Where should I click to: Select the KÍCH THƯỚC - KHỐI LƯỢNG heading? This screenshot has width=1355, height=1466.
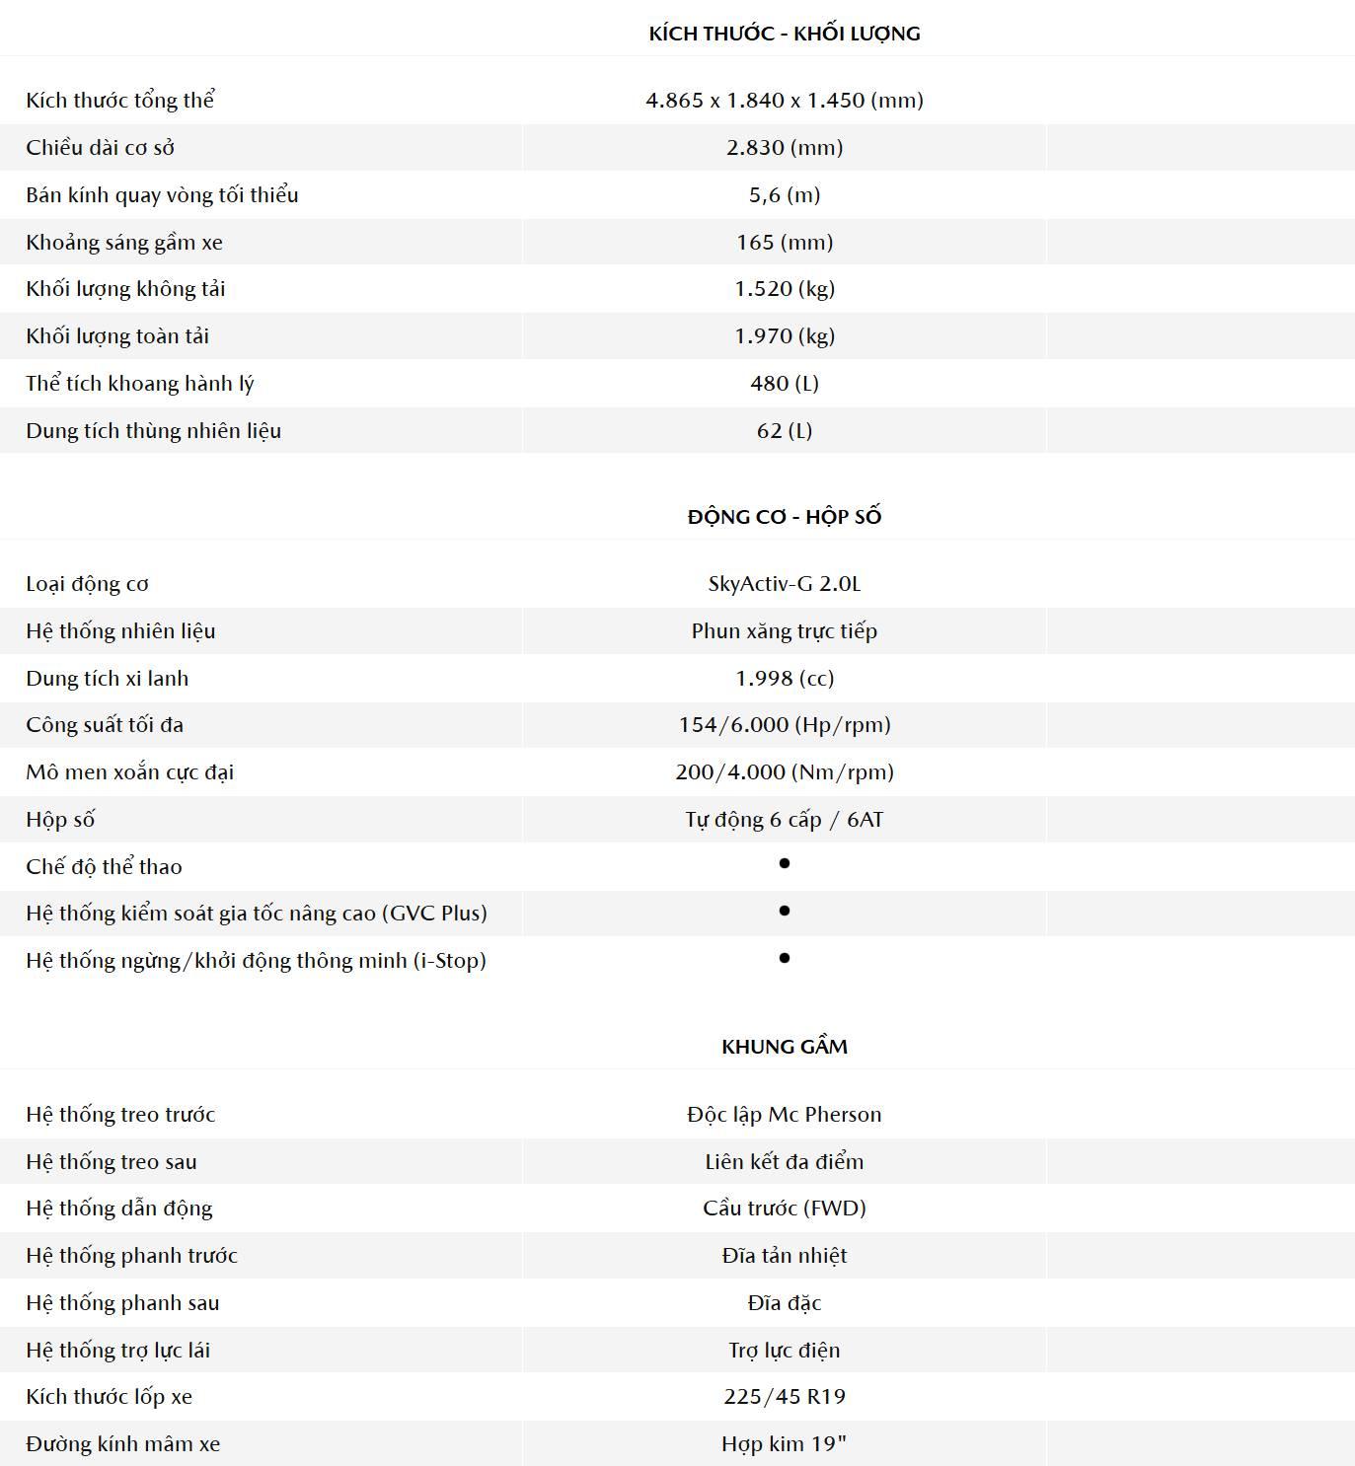click(785, 34)
